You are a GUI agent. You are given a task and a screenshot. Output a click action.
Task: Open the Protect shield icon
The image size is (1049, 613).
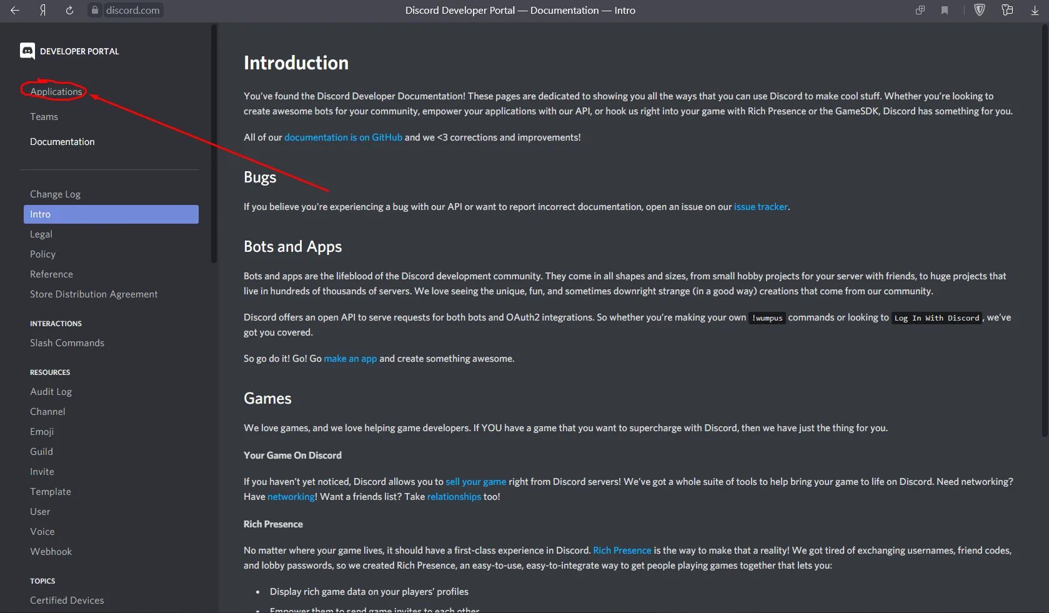click(x=980, y=10)
